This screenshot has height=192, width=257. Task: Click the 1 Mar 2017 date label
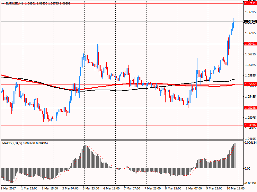click(8, 188)
